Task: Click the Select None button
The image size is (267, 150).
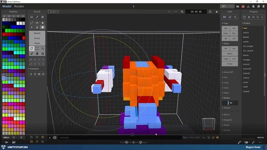Action: 230,54
